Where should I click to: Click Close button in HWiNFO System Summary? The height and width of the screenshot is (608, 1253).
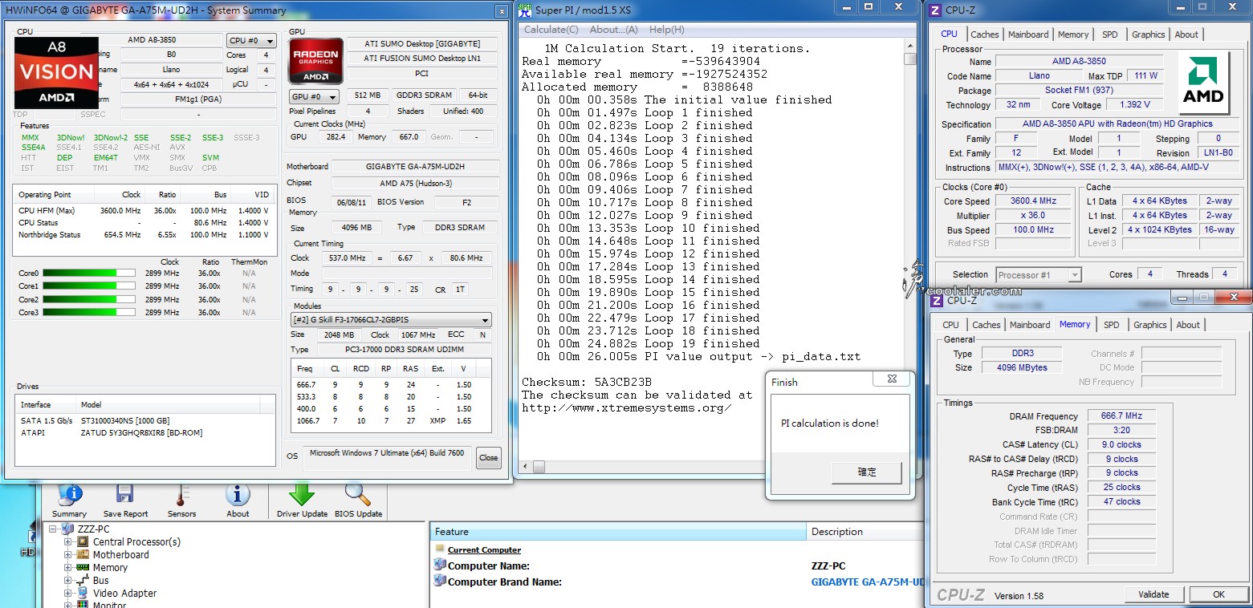click(x=488, y=458)
